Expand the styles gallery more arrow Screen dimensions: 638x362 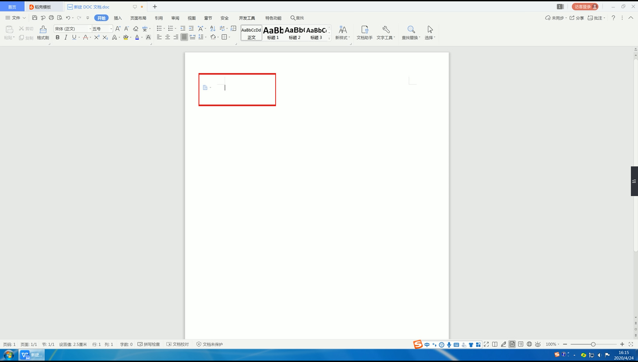coord(329,39)
